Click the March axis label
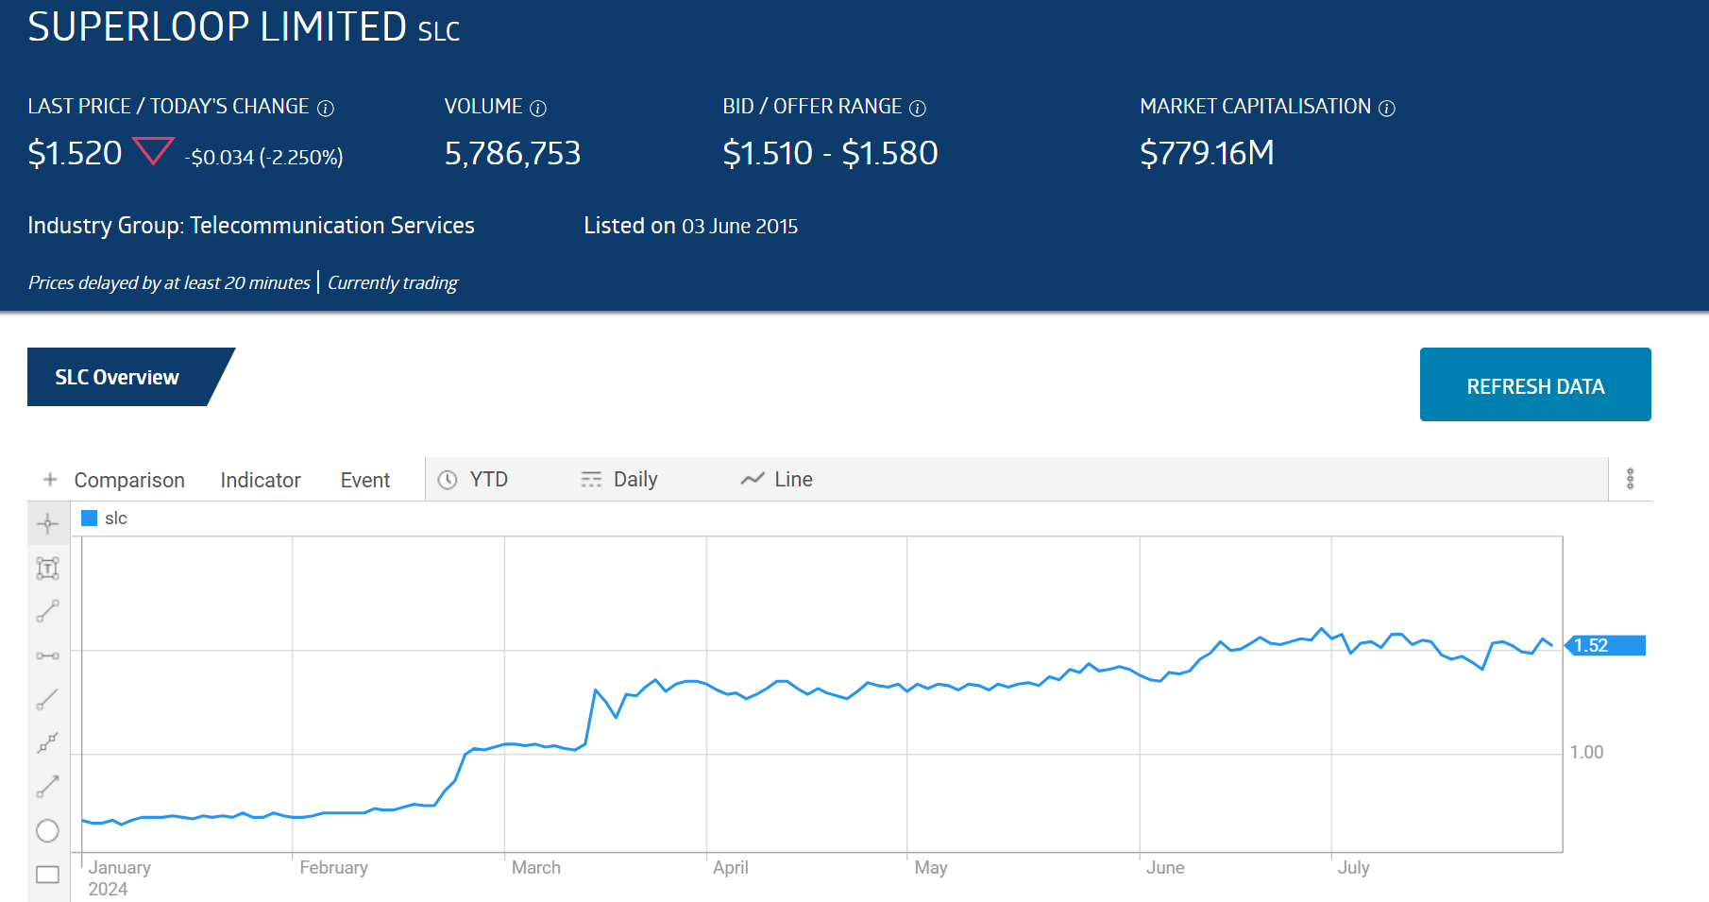 [x=535, y=867]
